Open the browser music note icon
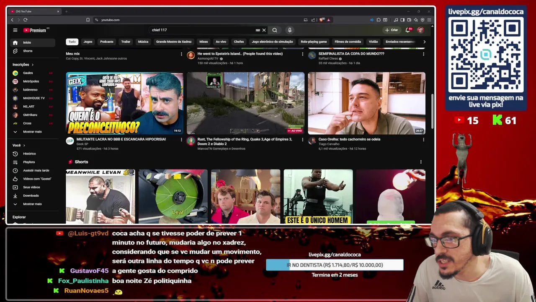Image resolution: width=536 pixels, height=302 pixels. [x=396, y=20]
